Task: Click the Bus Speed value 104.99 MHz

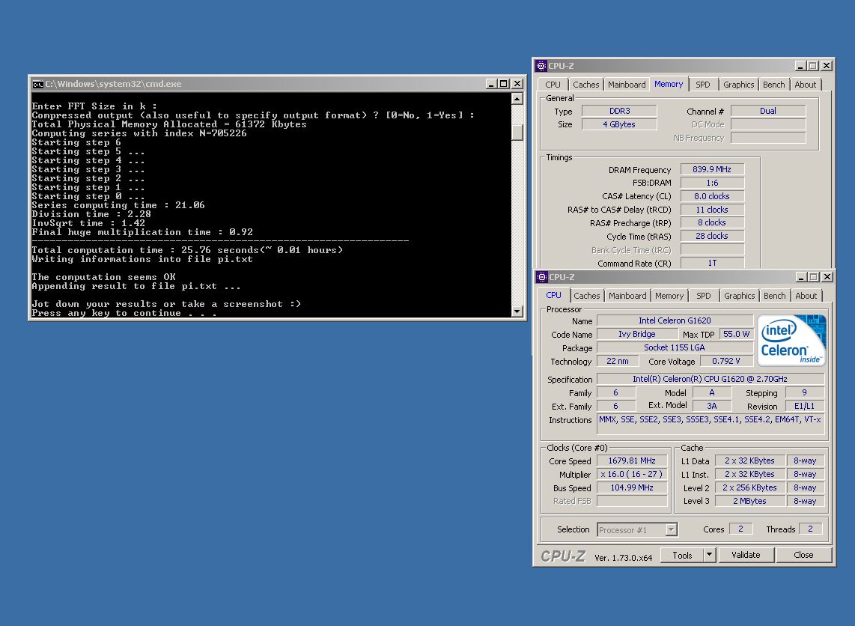Action: pos(632,487)
